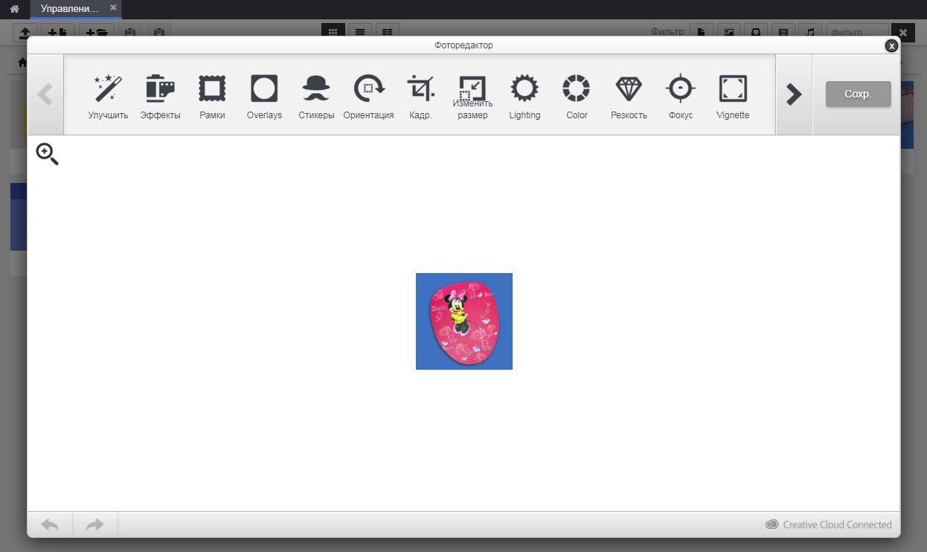Redo the edit with forward arrow
Viewport: 927px width, 552px height.
coord(95,524)
